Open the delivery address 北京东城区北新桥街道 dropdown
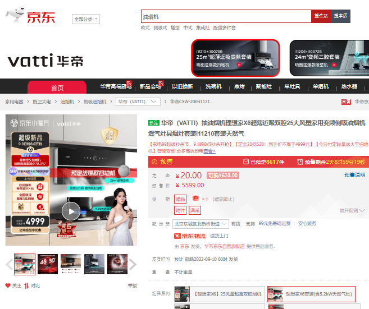Viewport: 369px width, 309px height. click(201, 224)
